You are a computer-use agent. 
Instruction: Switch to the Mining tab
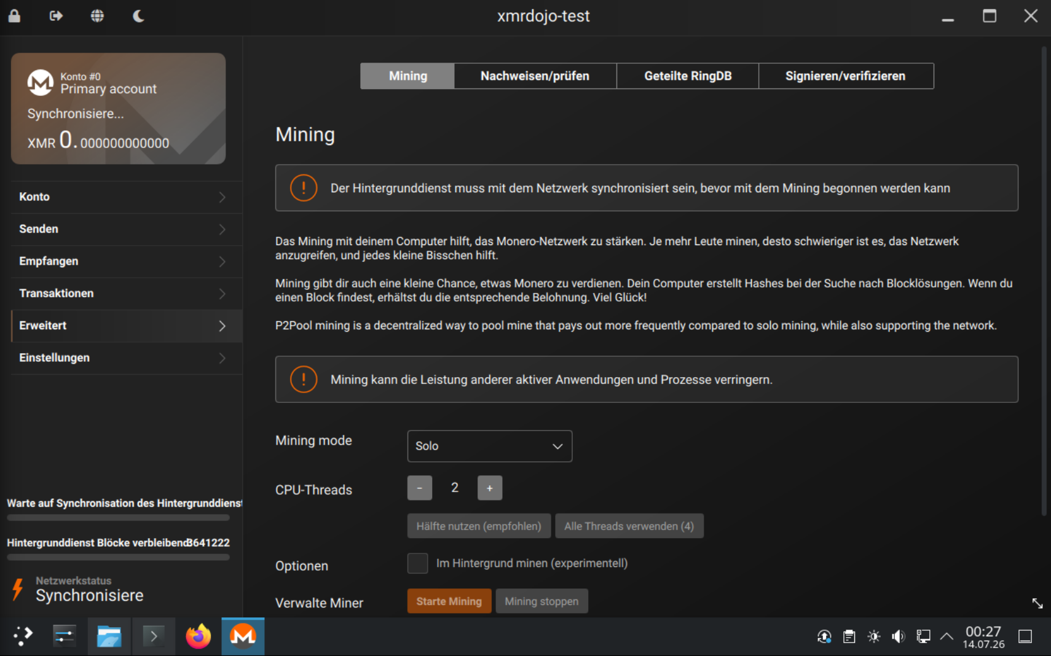coord(407,76)
